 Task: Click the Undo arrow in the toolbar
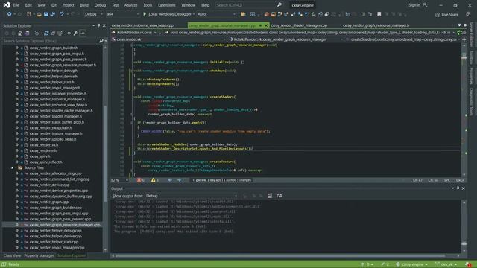tap(61, 14)
